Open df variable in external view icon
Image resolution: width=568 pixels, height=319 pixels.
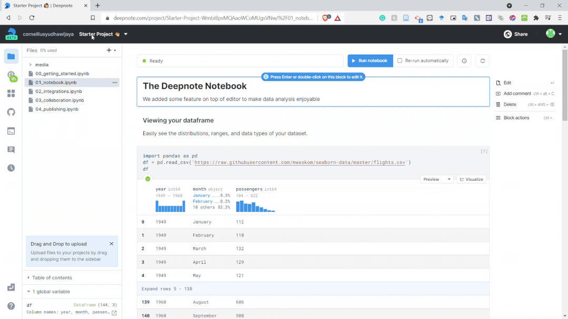point(114,313)
